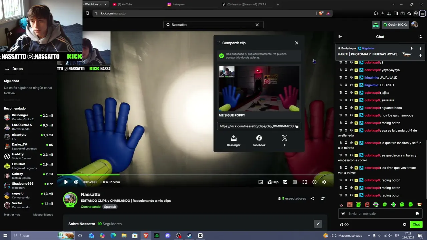Seek along the video progress bar
Viewport: 427px width, 240px height.
(195, 175)
